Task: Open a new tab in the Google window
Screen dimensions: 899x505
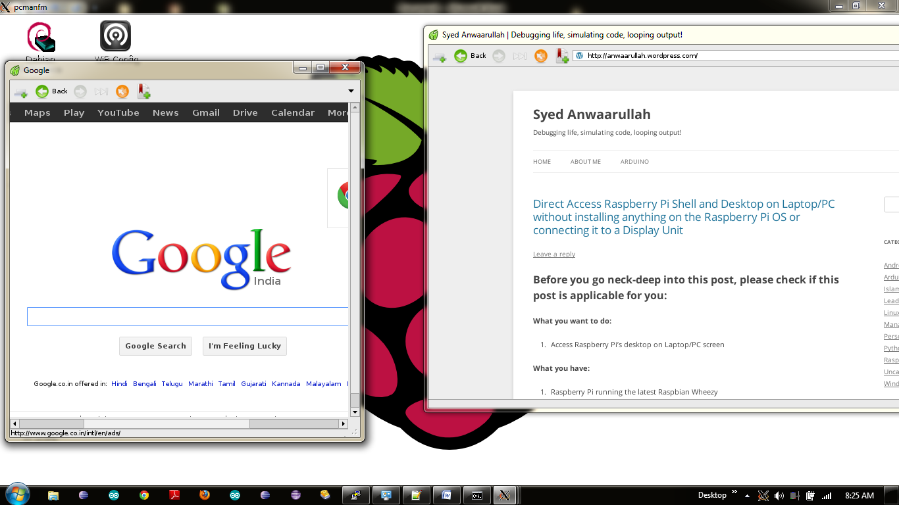Action: pyautogui.click(x=20, y=92)
